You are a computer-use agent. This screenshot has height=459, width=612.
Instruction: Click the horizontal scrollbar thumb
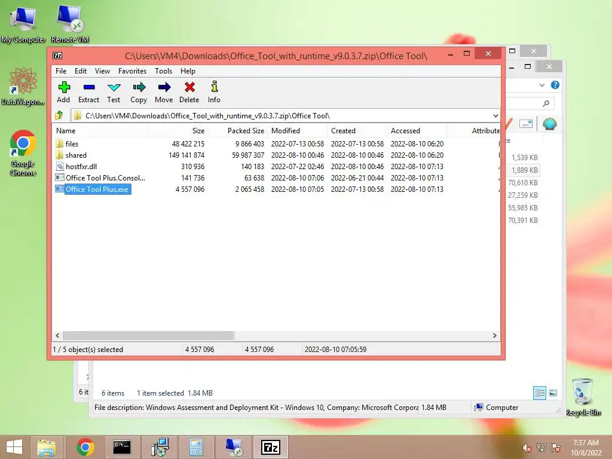pos(148,336)
